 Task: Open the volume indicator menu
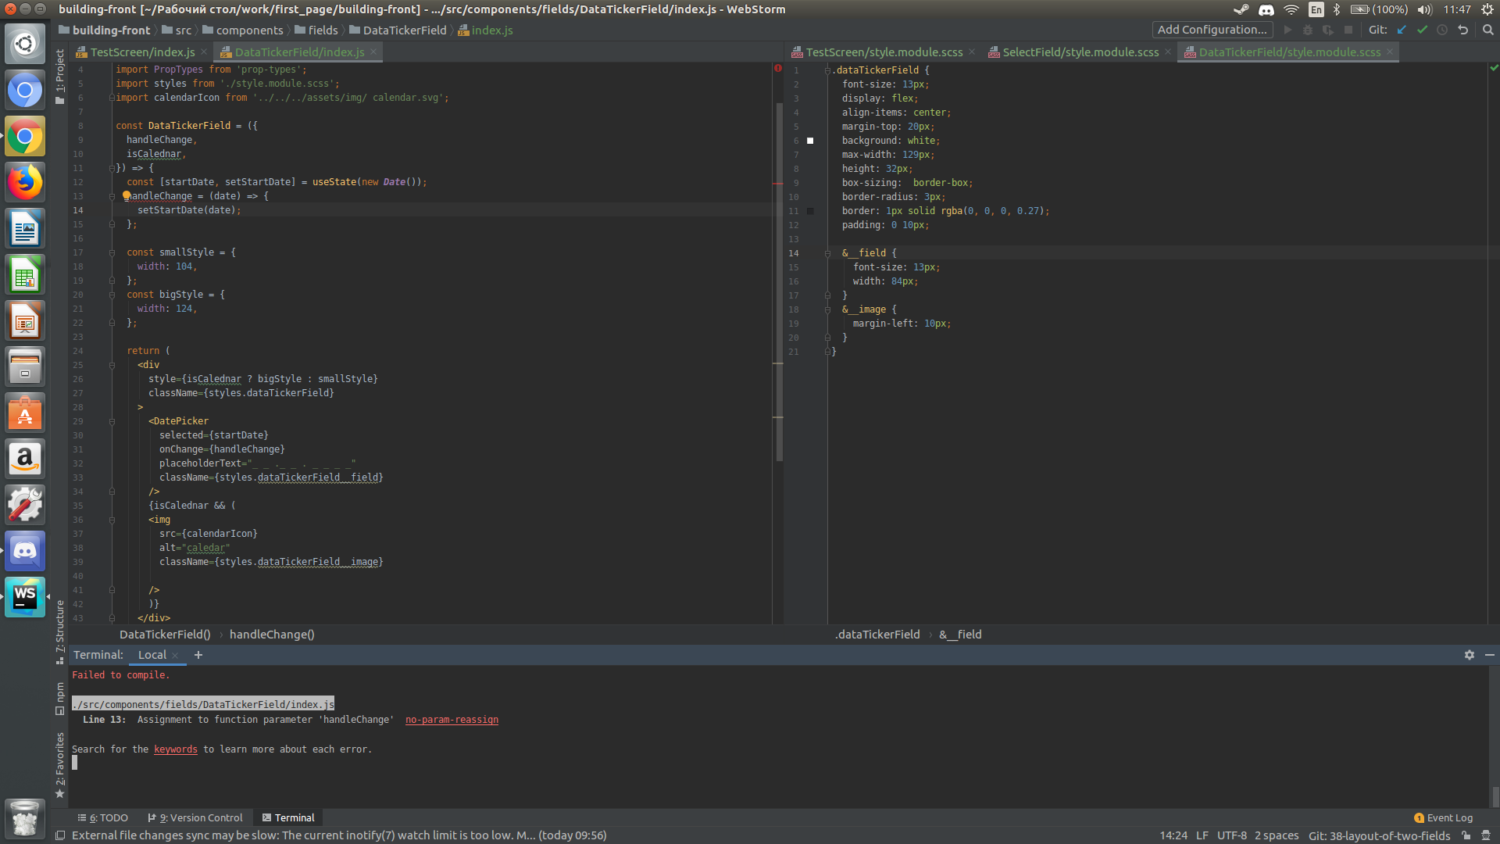(1425, 9)
